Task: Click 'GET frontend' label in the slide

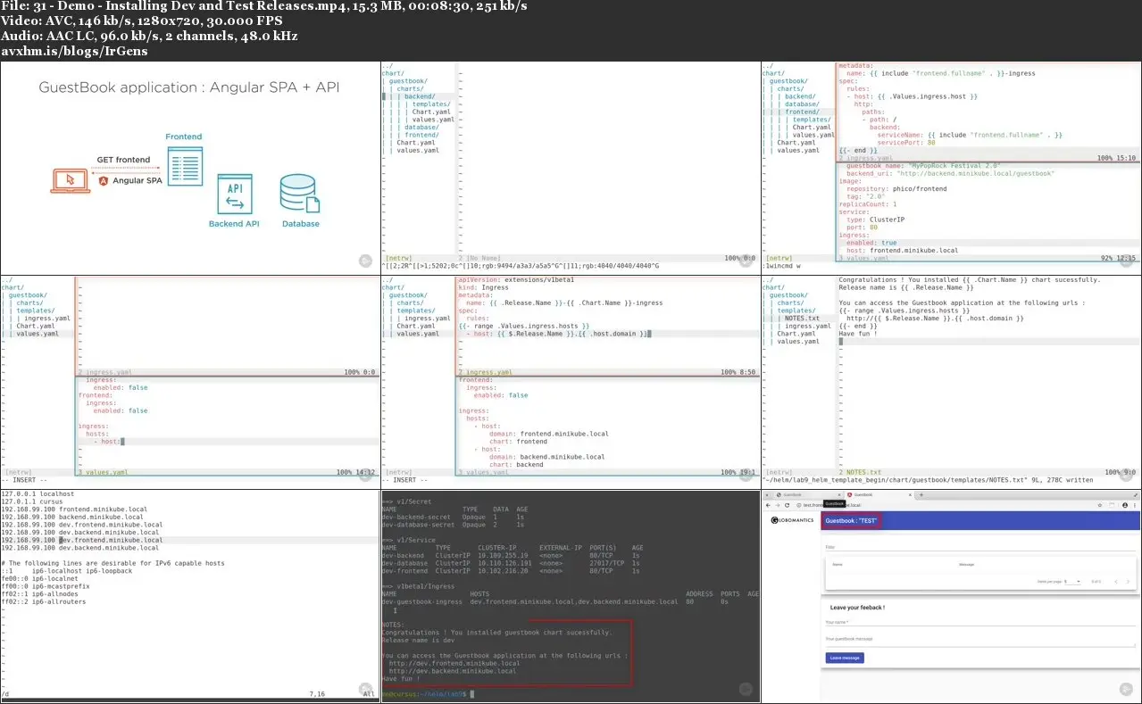Action: (123, 160)
